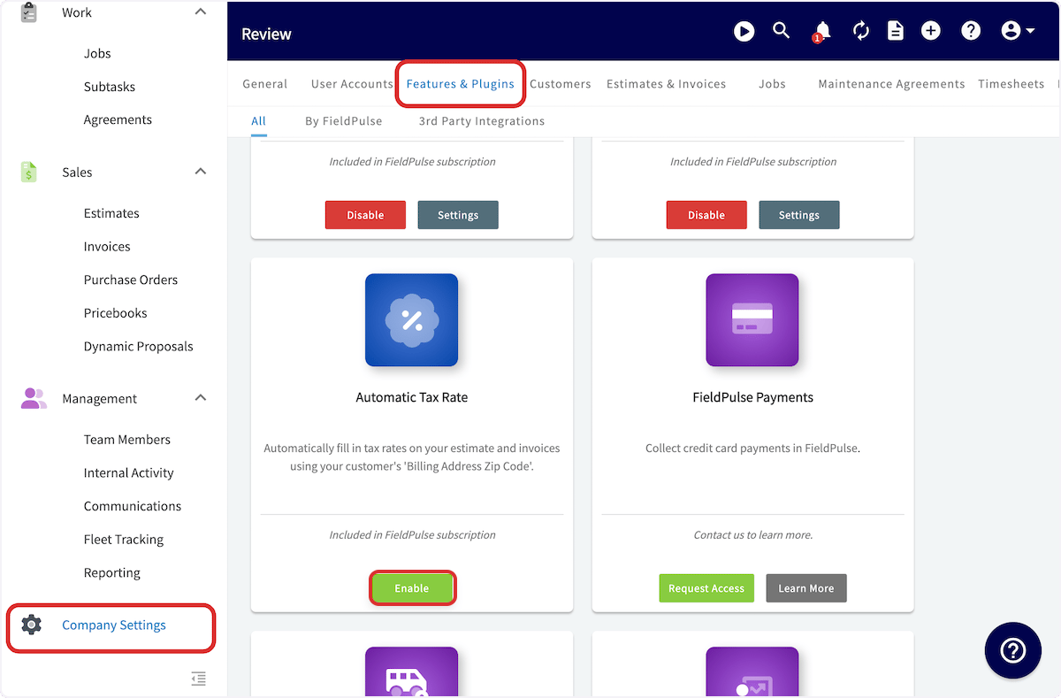Open the Timesheets tab
The image size is (1061, 698).
tap(1011, 84)
